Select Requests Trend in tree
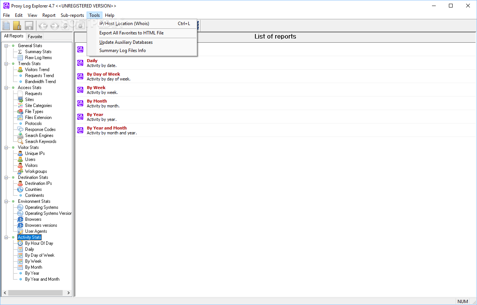The height and width of the screenshot is (305, 477). pos(39,76)
